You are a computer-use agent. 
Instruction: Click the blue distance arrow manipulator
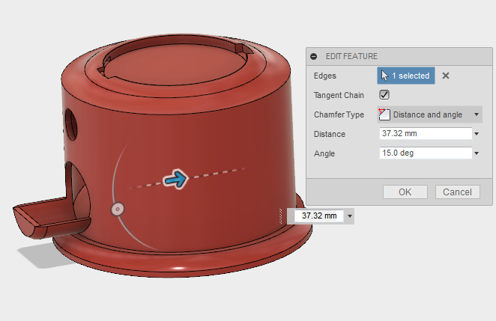click(176, 179)
